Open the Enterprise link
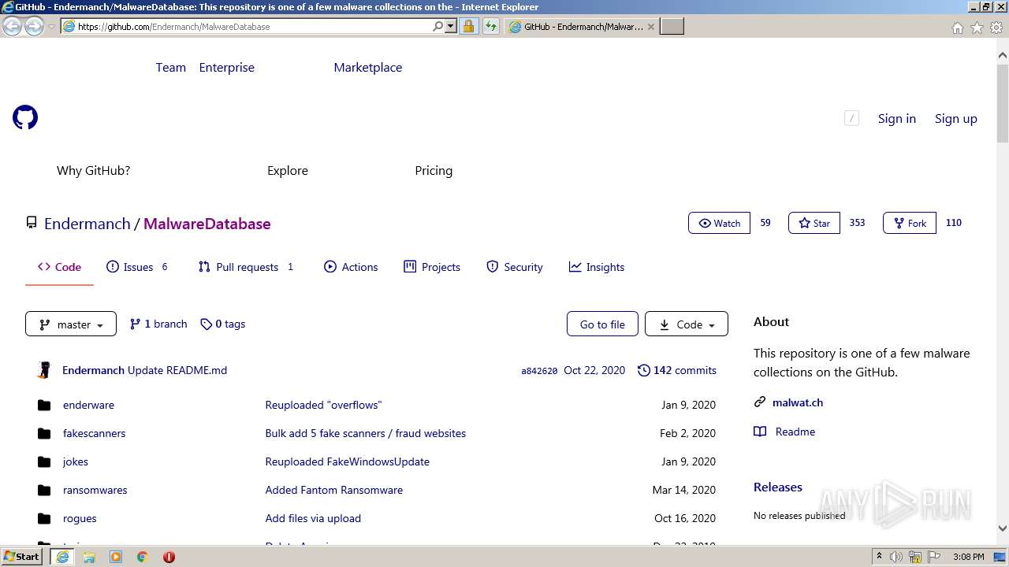Image resolution: width=1009 pixels, height=567 pixels. (227, 67)
